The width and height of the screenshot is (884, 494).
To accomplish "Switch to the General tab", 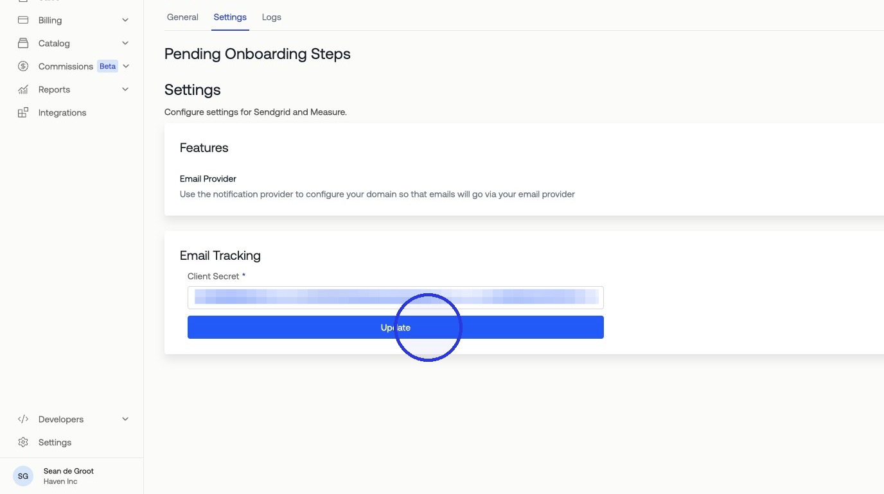I will pyautogui.click(x=182, y=17).
